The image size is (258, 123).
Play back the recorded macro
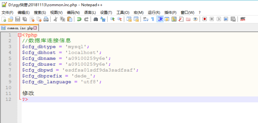click(x=219, y=19)
